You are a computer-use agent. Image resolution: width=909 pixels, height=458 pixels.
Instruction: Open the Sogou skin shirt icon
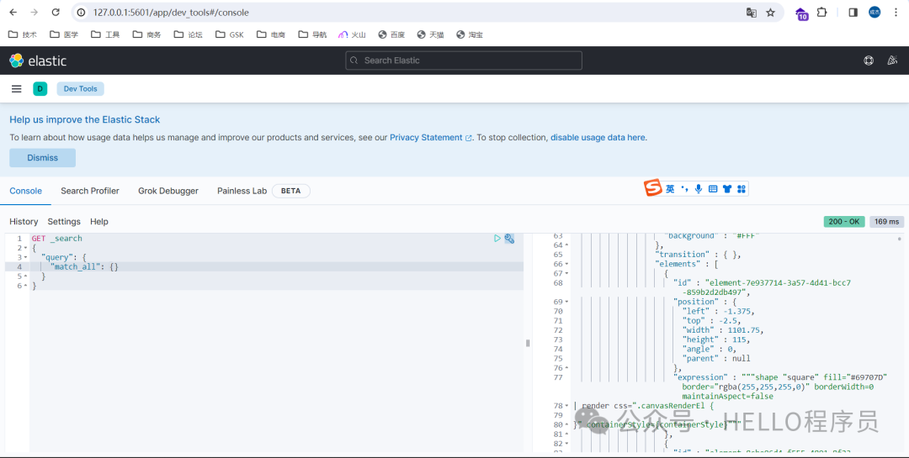coord(727,189)
